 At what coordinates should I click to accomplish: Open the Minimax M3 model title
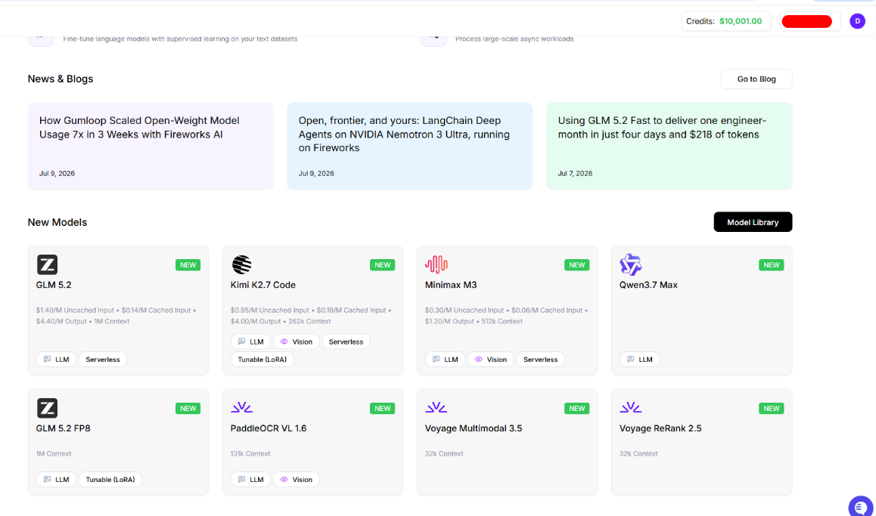coord(451,285)
